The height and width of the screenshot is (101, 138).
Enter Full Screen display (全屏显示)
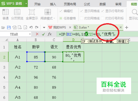coord(32,15)
